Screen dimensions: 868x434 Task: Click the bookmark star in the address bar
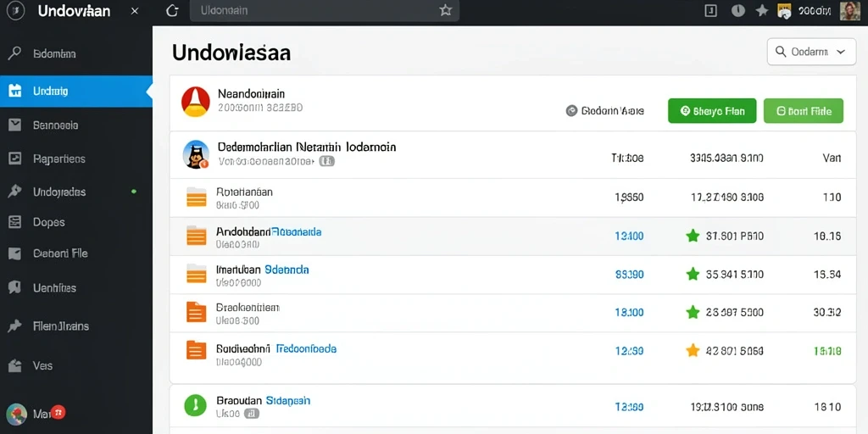click(x=446, y=10)
